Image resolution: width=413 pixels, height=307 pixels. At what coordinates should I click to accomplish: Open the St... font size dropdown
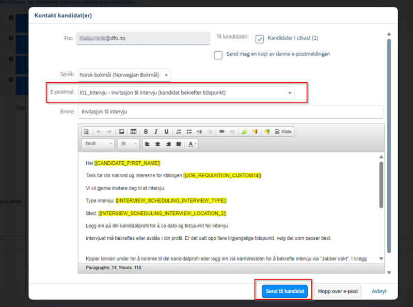tap(128, 144)
